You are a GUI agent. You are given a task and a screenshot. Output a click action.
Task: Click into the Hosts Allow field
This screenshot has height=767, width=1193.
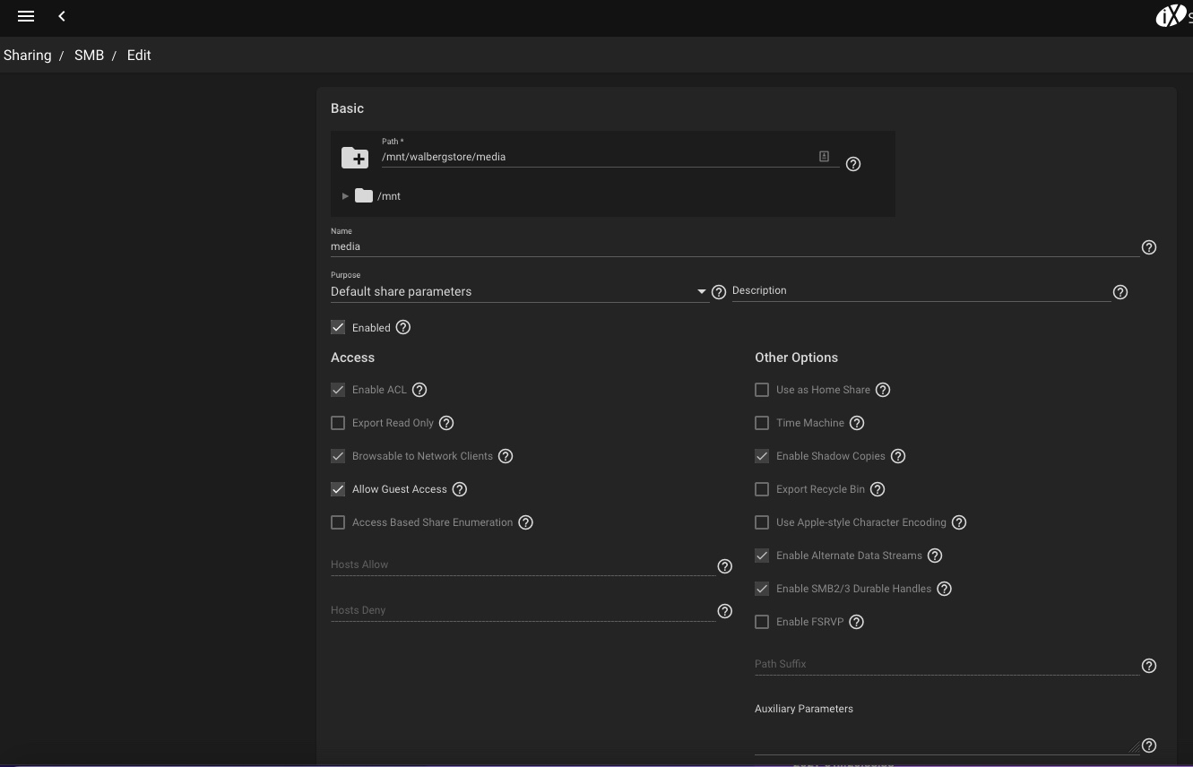click(x=523, y=565)
